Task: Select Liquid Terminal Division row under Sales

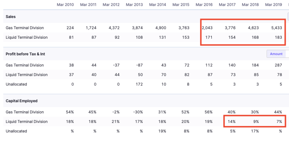Action: point(27,37)
